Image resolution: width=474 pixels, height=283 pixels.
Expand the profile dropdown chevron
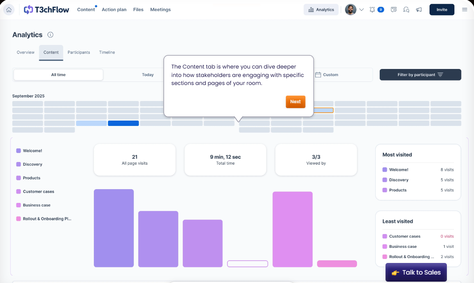click(x=362, y=10)
